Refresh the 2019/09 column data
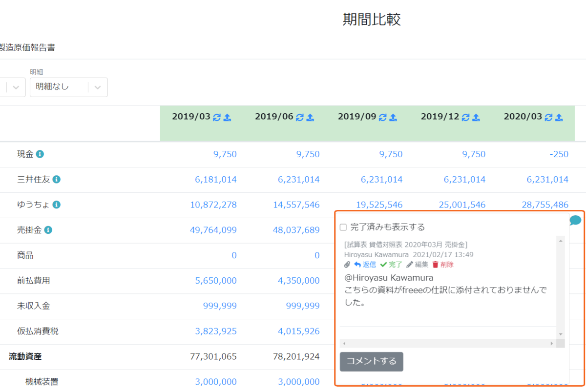Viewport: 586px width, 391px height. pyautogui.click(x=383, y=117)
